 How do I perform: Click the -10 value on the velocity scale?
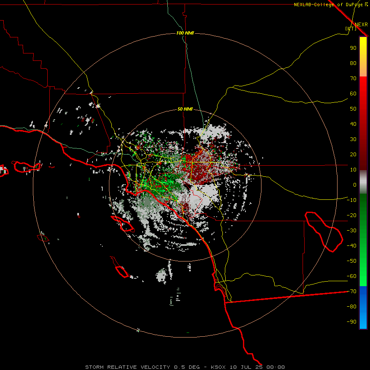pos(351,200)
